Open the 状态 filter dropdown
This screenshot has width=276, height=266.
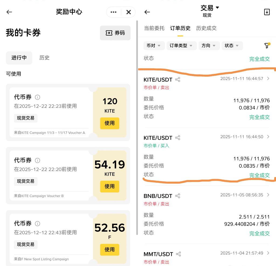tap(232, 46)
